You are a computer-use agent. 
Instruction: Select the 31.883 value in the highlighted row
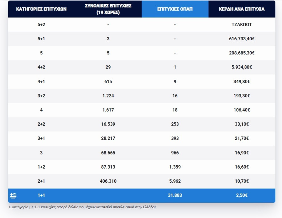click(x=175, y=195)
